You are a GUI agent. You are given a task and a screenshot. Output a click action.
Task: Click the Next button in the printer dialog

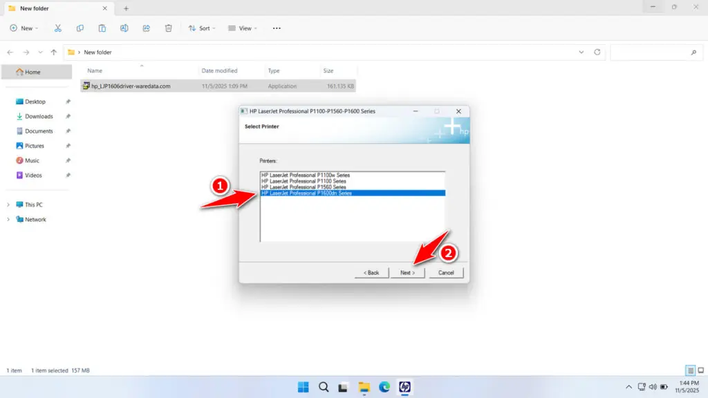408,272
